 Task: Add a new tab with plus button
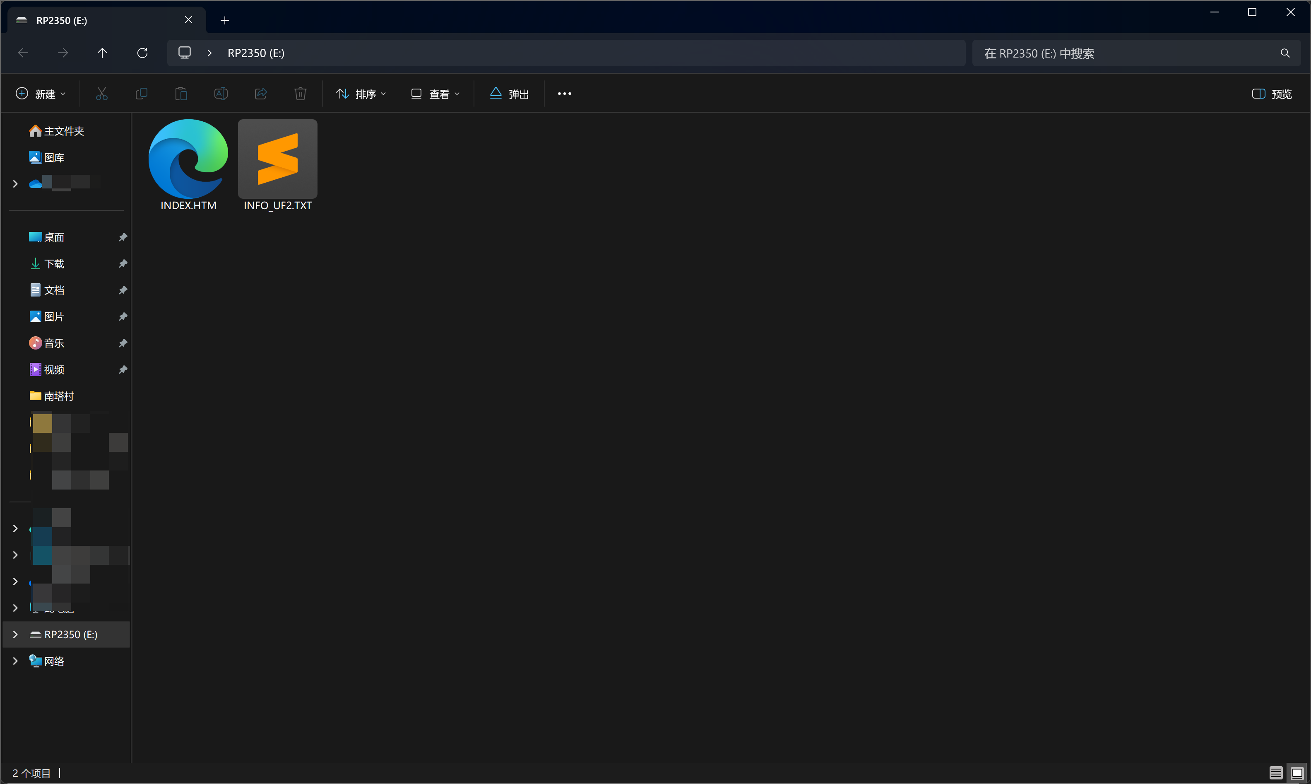coord(224,21)
